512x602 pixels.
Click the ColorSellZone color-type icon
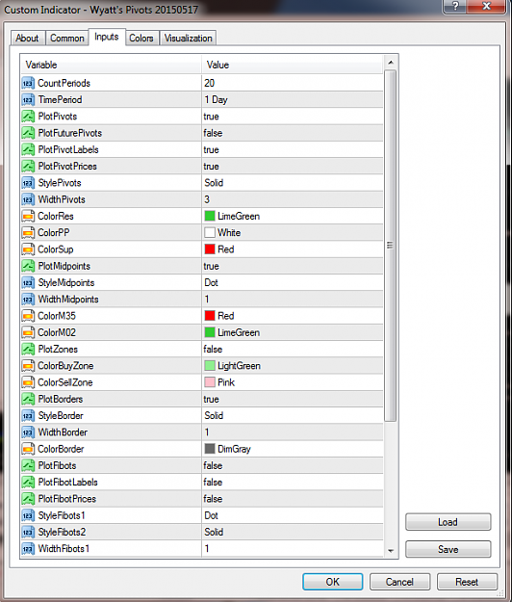tap(28, 382)
